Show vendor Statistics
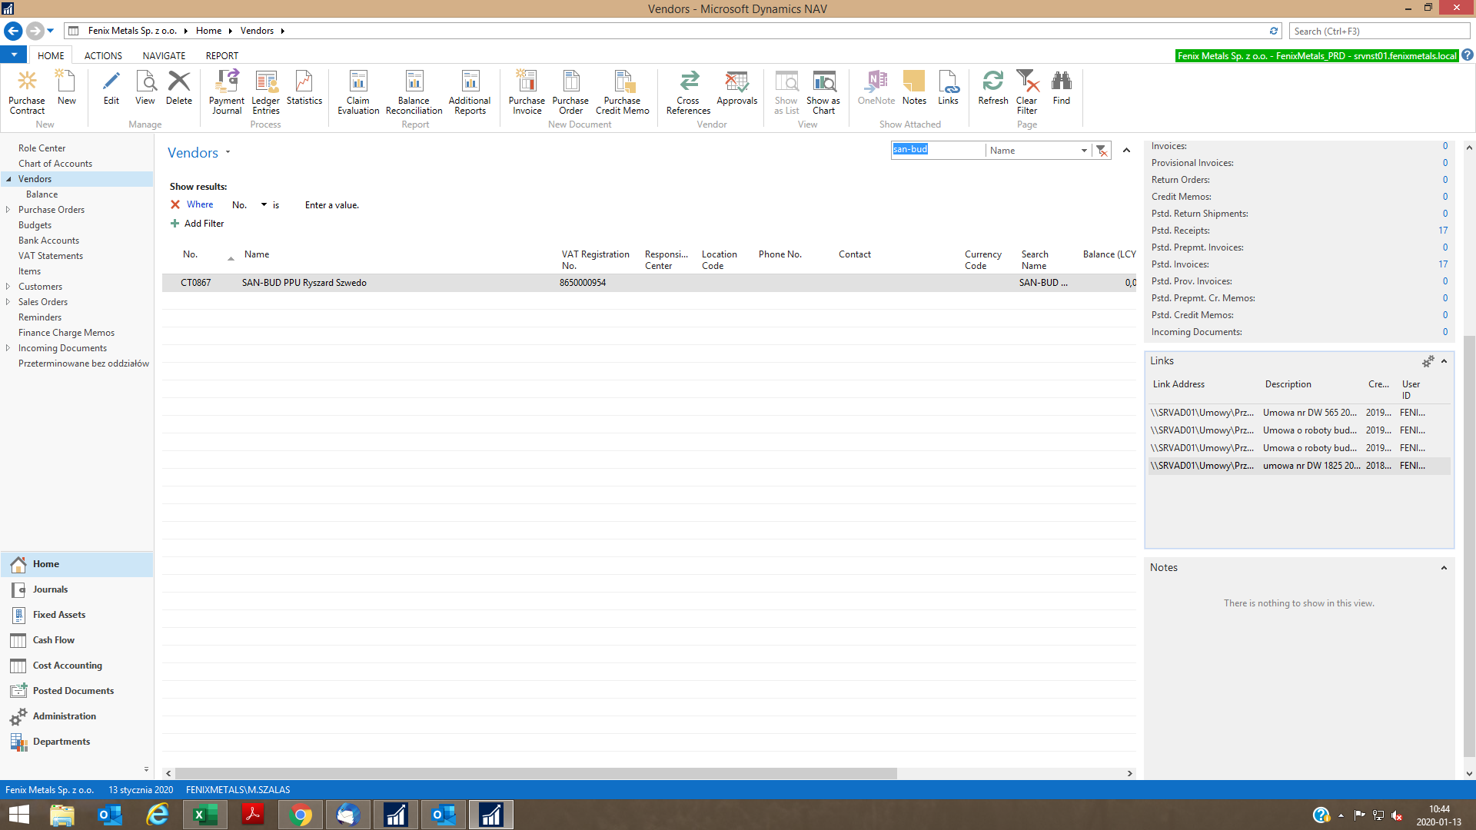Image resolution: width=1476 pixels, height=830 pixels. click(x=304, y=88)
